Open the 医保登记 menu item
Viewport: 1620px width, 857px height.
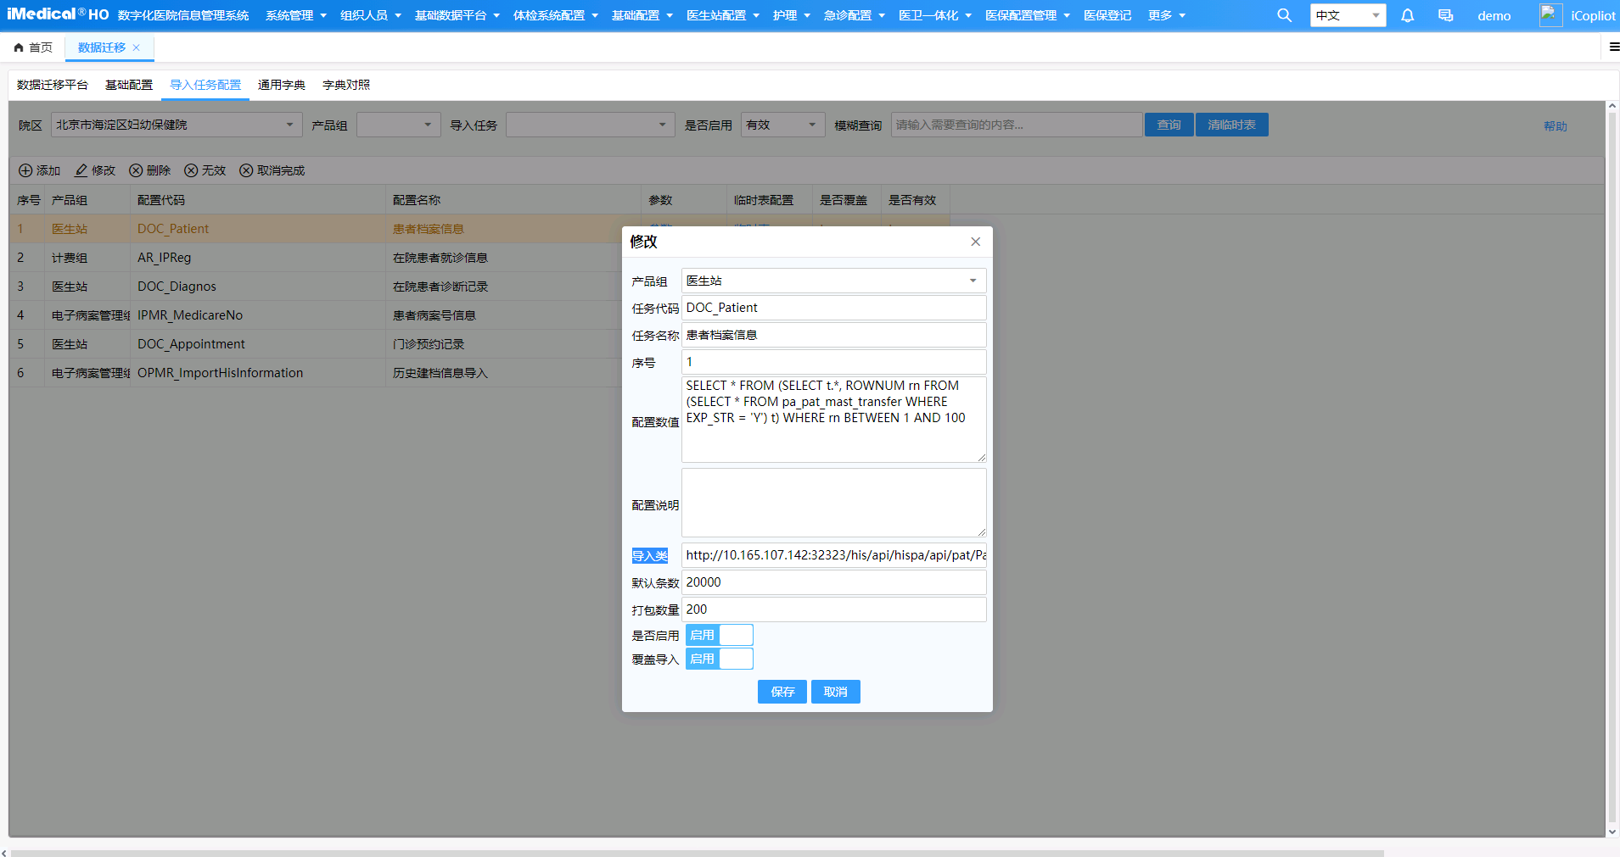pos(1107,15)
